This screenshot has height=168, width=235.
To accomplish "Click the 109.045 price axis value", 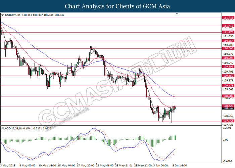I will (x=228, y=89).
